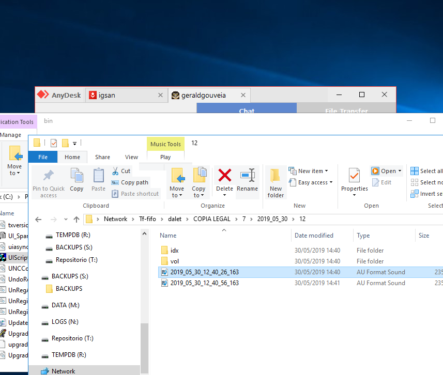This screenshot has height=375, width=443.
Task: Select file 2019_05_30_12_40_56_163
Action: 205,283
